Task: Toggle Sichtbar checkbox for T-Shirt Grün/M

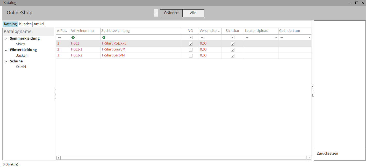Action: [233, 50]
